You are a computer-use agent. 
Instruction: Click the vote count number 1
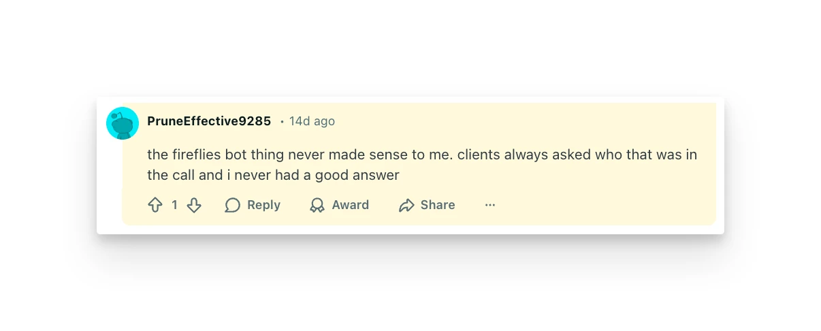tap(174, 205)
